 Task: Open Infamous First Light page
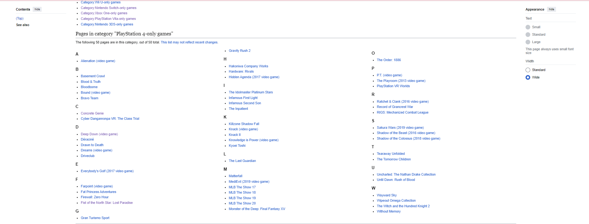coord(243,98)
